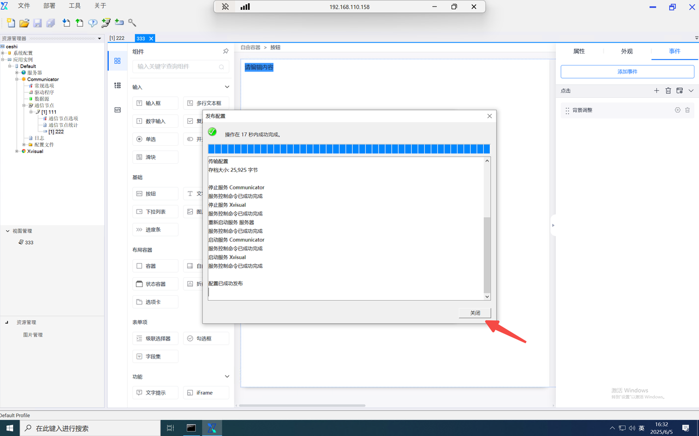
Task: Delete the 背景调整 action with trash icon
Action: [x=688, y=110]
